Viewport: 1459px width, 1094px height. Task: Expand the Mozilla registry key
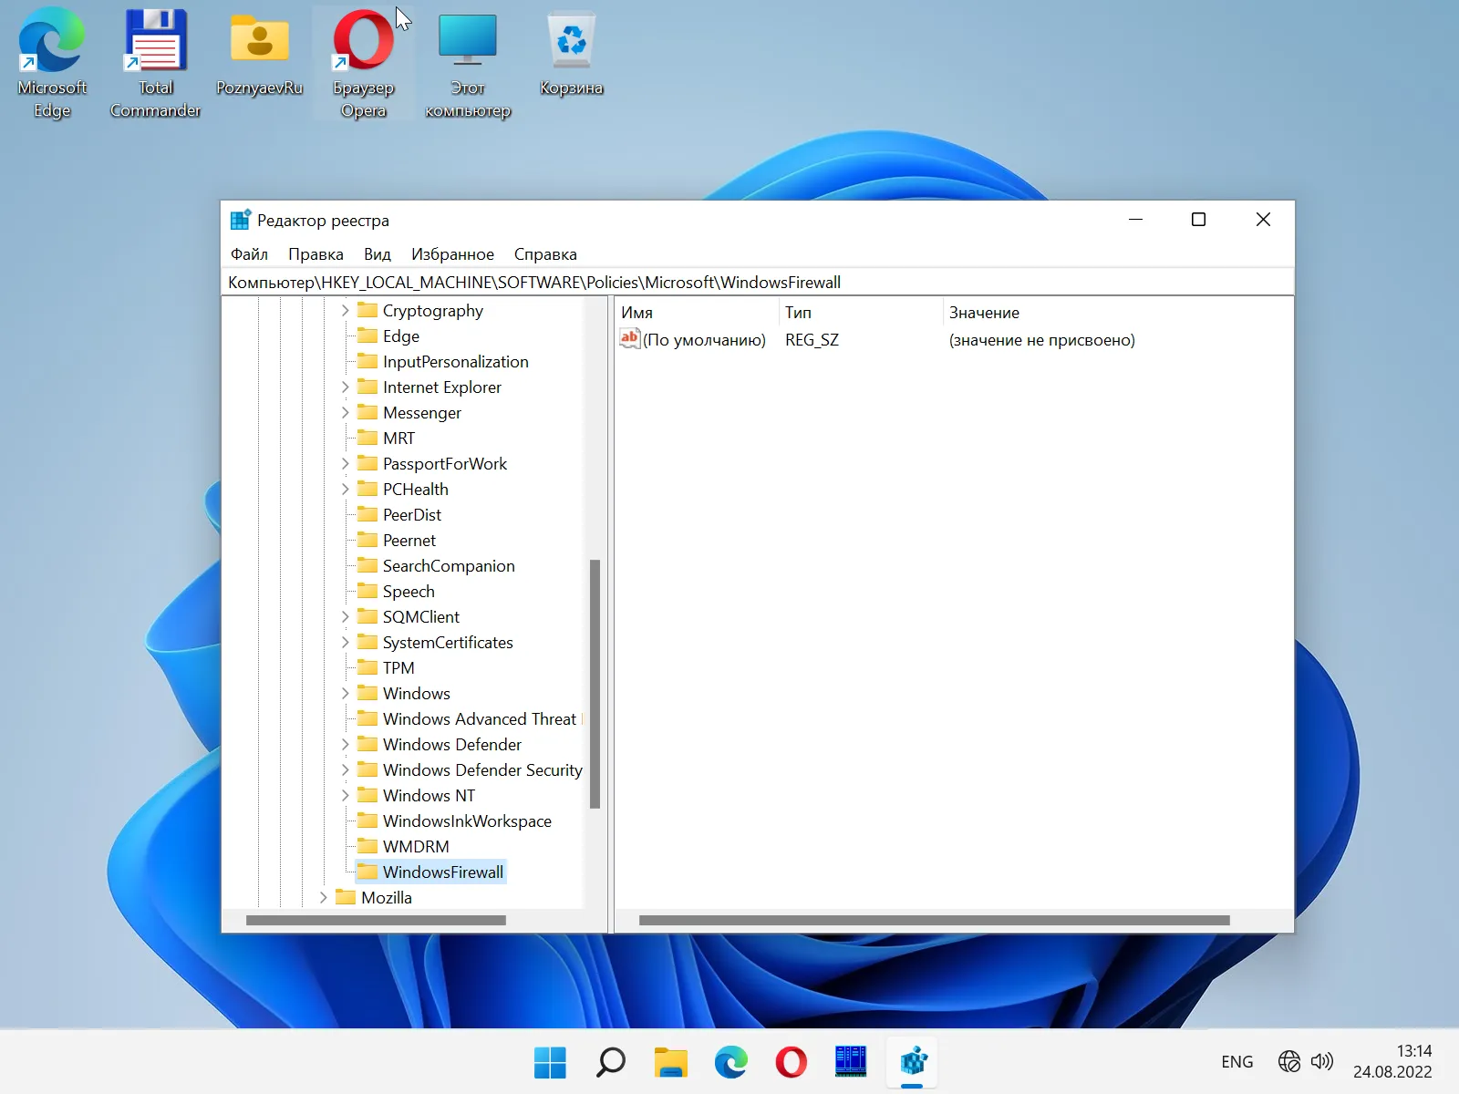click(x=323, y=898)
